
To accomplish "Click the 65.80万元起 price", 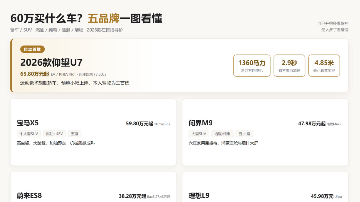I will click(x=35, y=74).
